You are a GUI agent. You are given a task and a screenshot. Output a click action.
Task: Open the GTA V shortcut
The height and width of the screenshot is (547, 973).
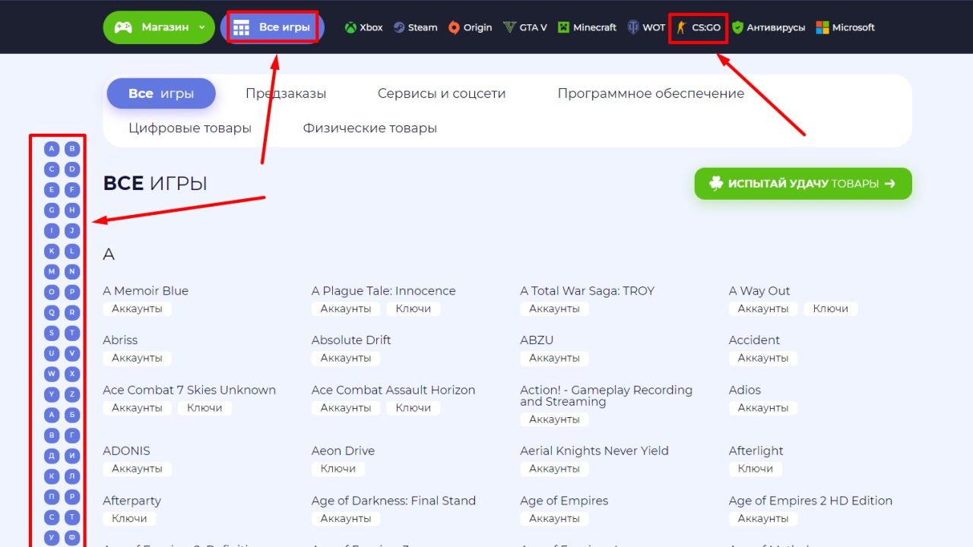click(x=525, y=27)
